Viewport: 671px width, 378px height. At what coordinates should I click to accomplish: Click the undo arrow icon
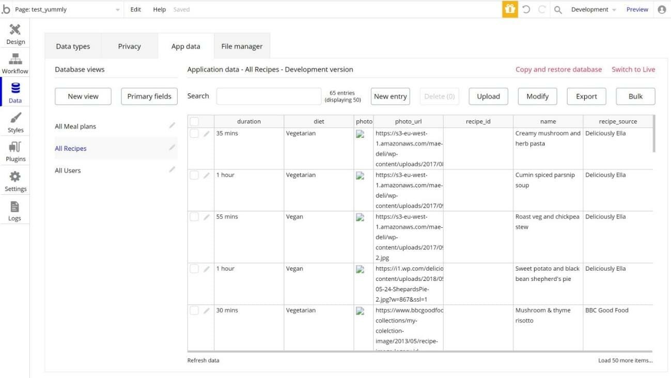(526, 9)
